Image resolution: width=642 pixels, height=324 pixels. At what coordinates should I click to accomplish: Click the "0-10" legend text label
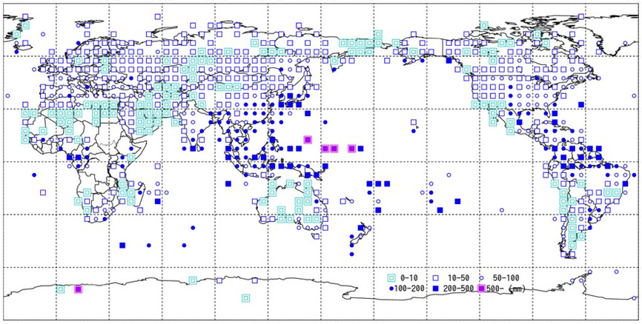pos(408,277)
